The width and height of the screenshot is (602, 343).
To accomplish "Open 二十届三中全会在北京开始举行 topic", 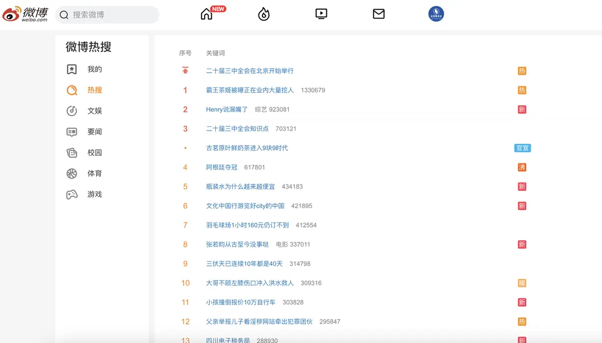I will [250, 71].
